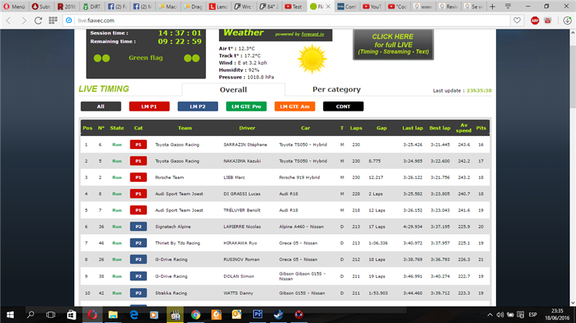Click the full LIVE timing banner
576x323 pixels.
[392, 45]
